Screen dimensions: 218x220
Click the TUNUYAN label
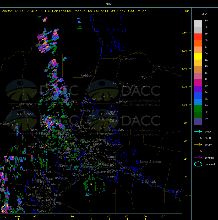point(56,204)
